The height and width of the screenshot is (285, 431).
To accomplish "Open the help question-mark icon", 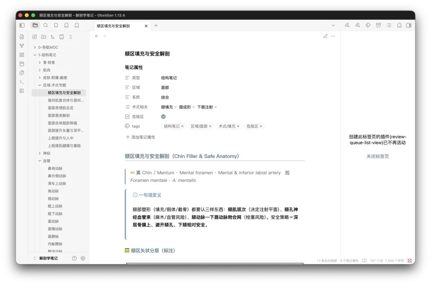I will (x=74, y=258).
